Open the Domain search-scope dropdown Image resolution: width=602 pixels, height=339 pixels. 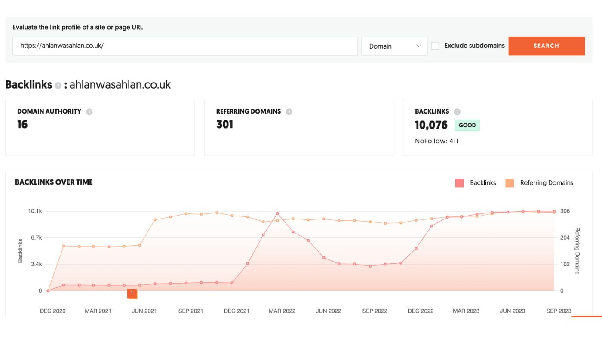(394, 46)
